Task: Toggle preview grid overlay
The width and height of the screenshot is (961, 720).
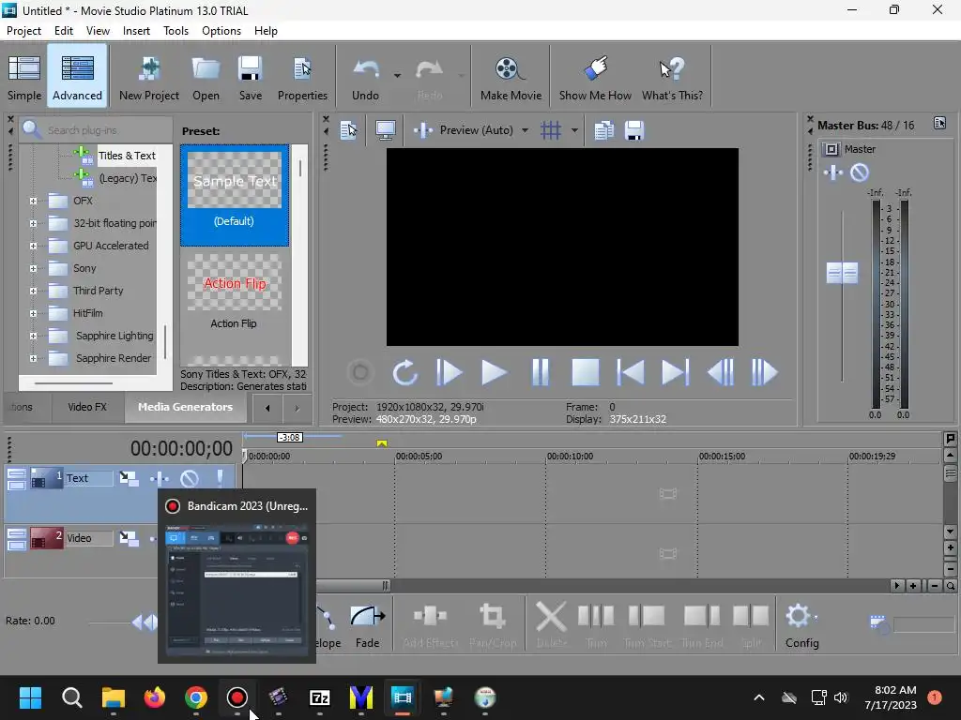Action: 550,130
